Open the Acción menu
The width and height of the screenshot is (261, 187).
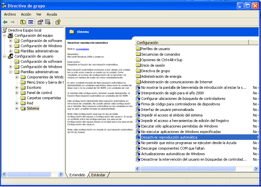(26, 14)
